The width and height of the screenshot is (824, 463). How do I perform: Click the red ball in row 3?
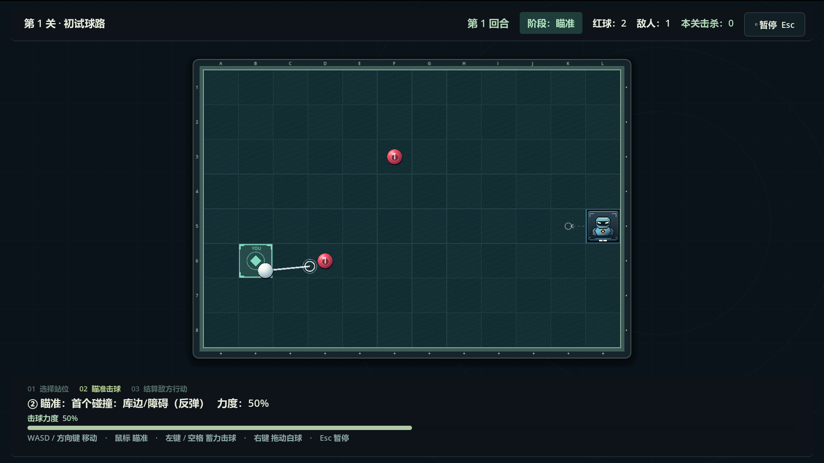[394, 157]
